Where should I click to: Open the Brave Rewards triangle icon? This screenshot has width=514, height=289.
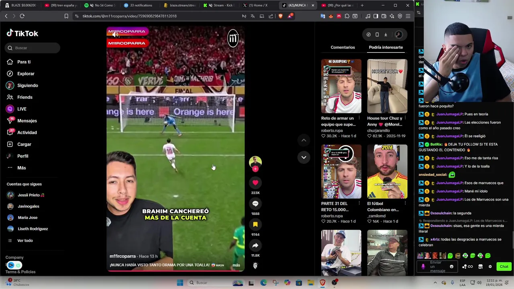290,16
